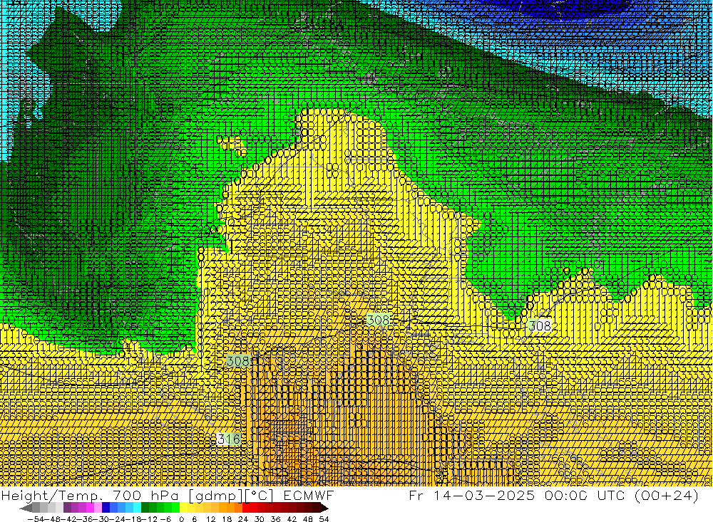Click the white-background 308 contour label
This screenshot has height=522, width=713.
pos(540,325)
